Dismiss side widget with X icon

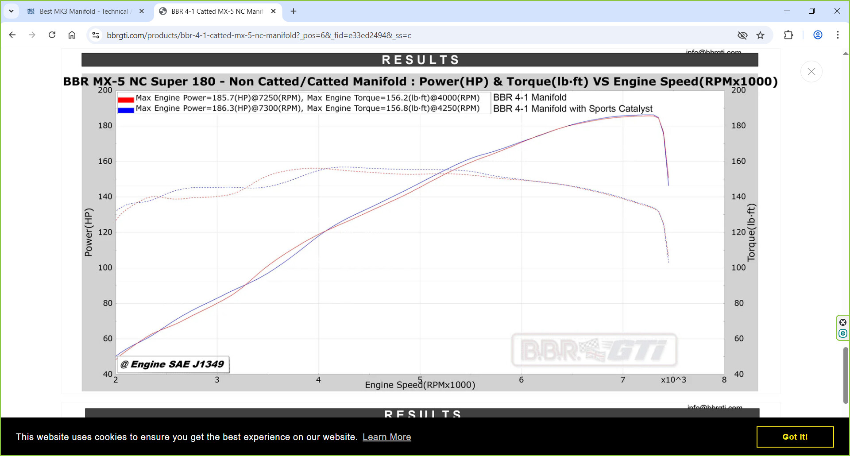click(x=843, y=322)
